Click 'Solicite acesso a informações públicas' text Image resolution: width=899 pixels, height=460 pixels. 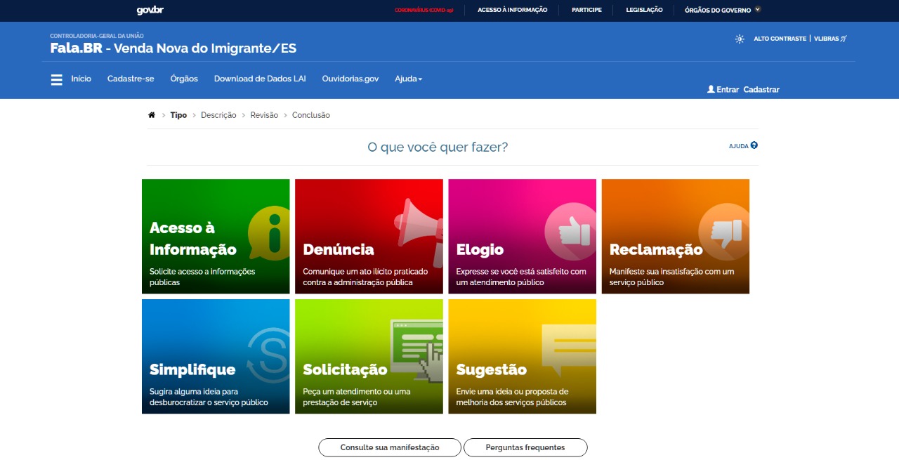(202, 277)
